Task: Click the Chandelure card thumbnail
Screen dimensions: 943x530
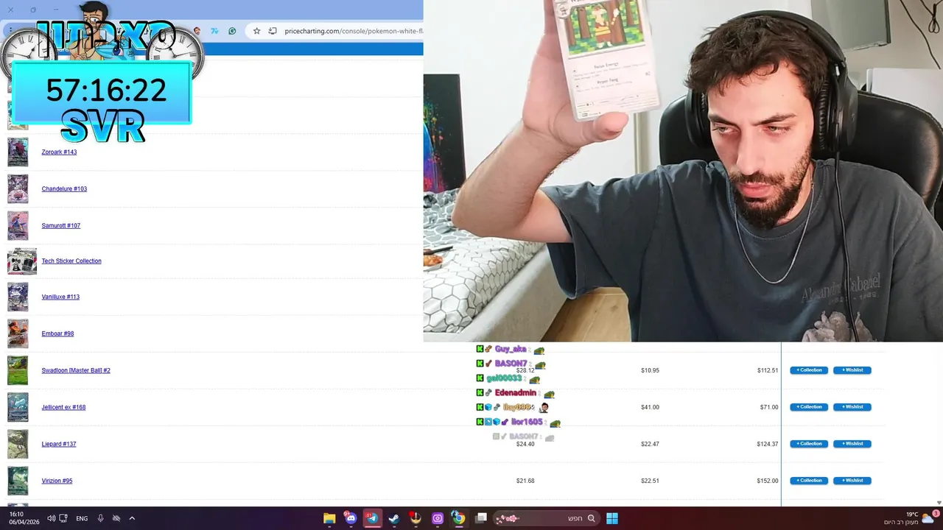Action: point(18,189)
